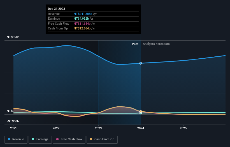230x147 pixels.
Task: Toggle the Earnings legend button
Action: tap(40, 139)
